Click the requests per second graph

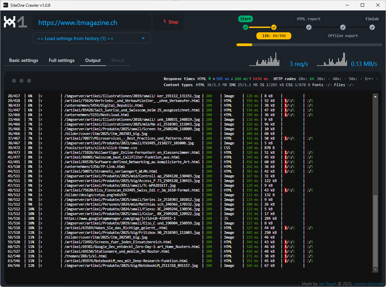pos(264,60)
